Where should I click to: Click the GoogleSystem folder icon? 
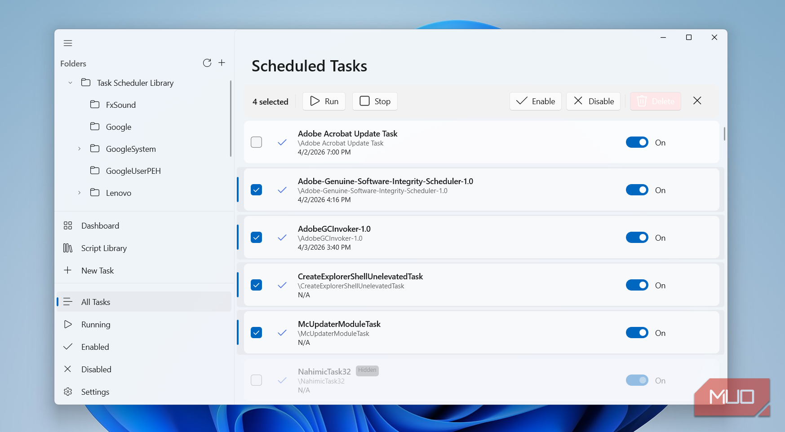pyautogui.click(x=95, y=149)
